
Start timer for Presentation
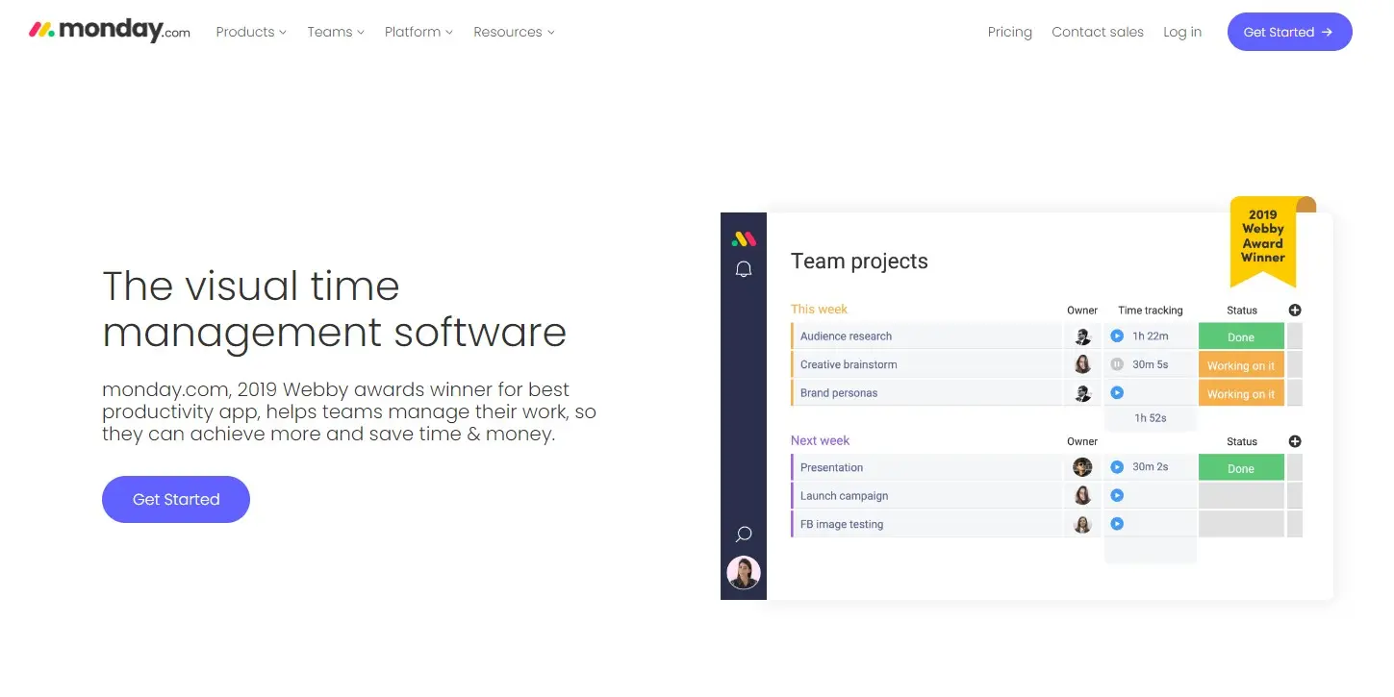tap(1117, 467)
